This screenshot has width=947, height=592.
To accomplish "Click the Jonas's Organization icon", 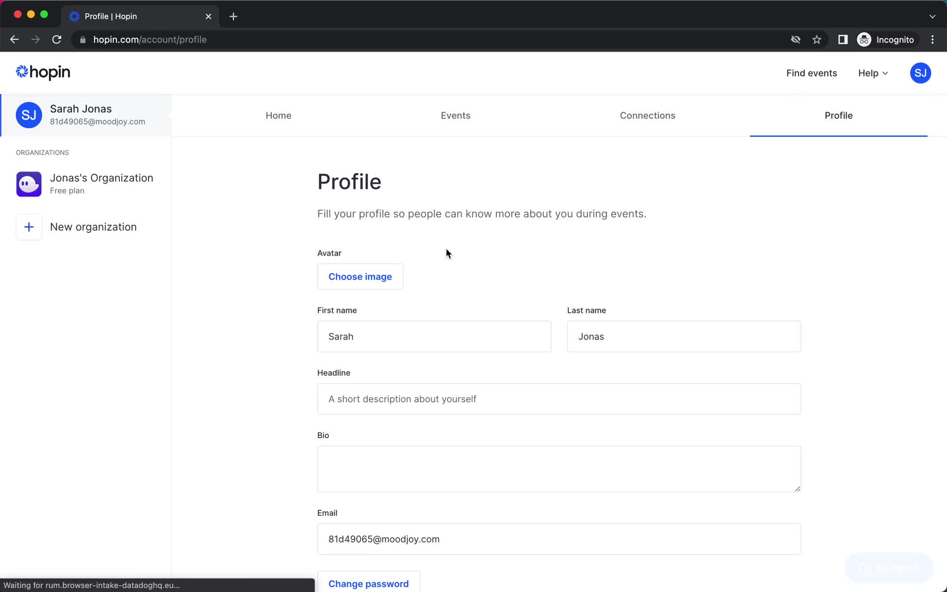I will click(x=29, y=184).
